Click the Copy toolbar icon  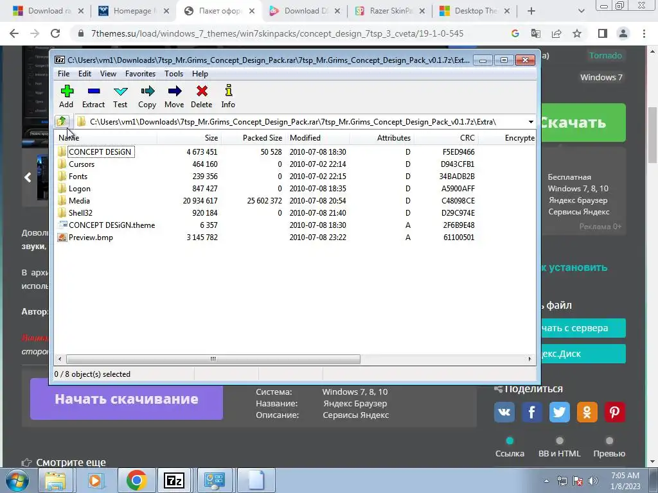pos(147,91)
